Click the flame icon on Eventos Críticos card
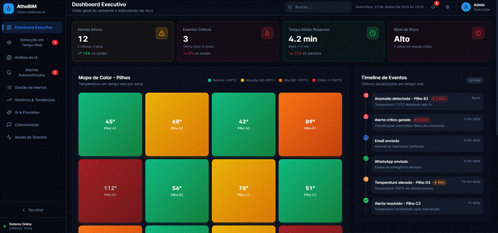Viewport: 498px width, 233px height. (x=267, y=33)
